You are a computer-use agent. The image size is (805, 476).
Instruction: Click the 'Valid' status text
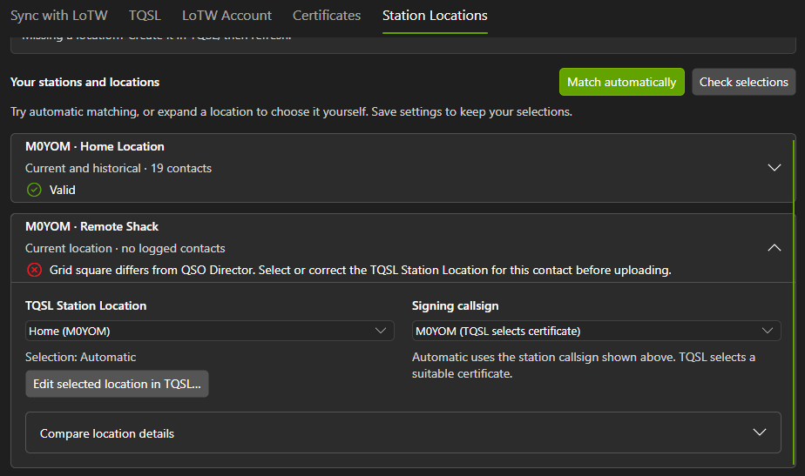[x=62, y=190]
